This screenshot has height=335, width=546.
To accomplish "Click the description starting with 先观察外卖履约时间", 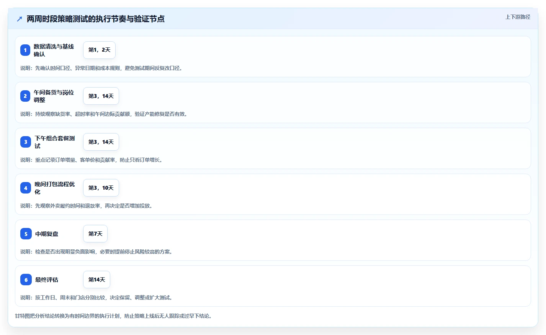I will coord(87,206).
